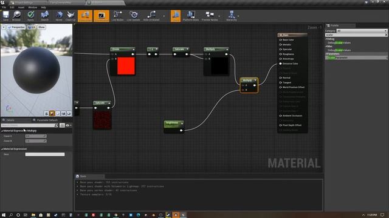Toggle the Live Update toolbar button

(x=134, y=16)
